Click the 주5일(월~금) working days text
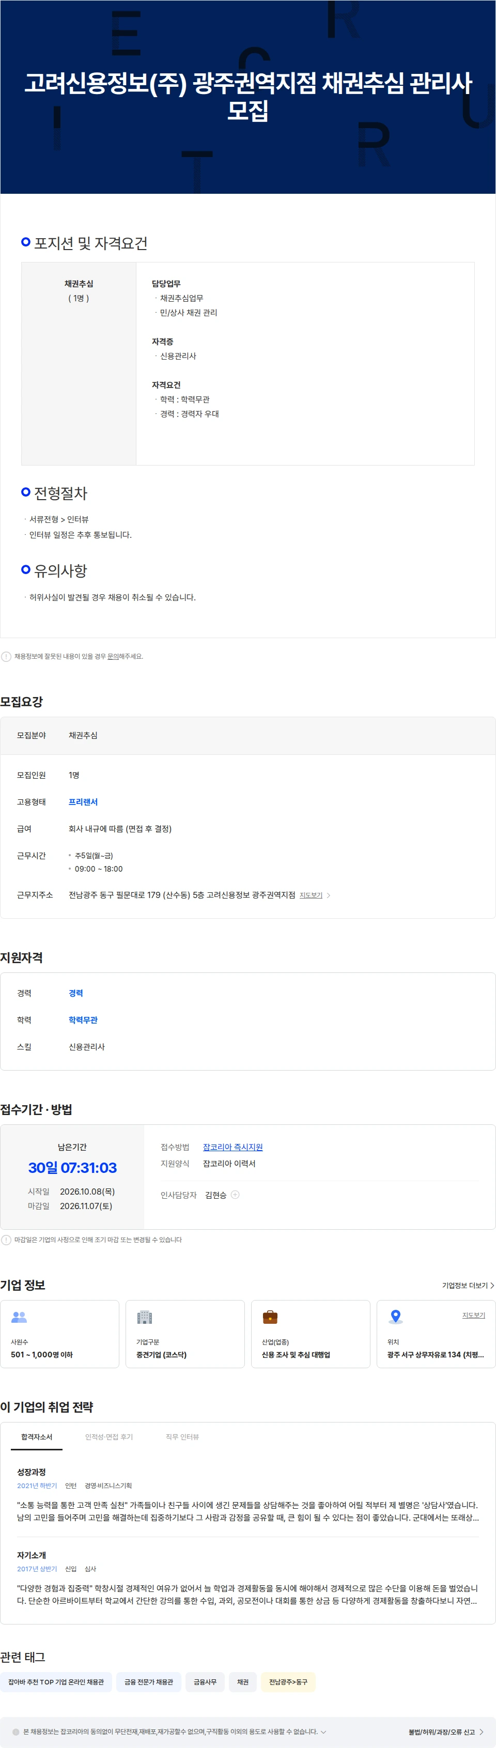The height and width of the screenshot is (1748, 496). pos(94,855)
